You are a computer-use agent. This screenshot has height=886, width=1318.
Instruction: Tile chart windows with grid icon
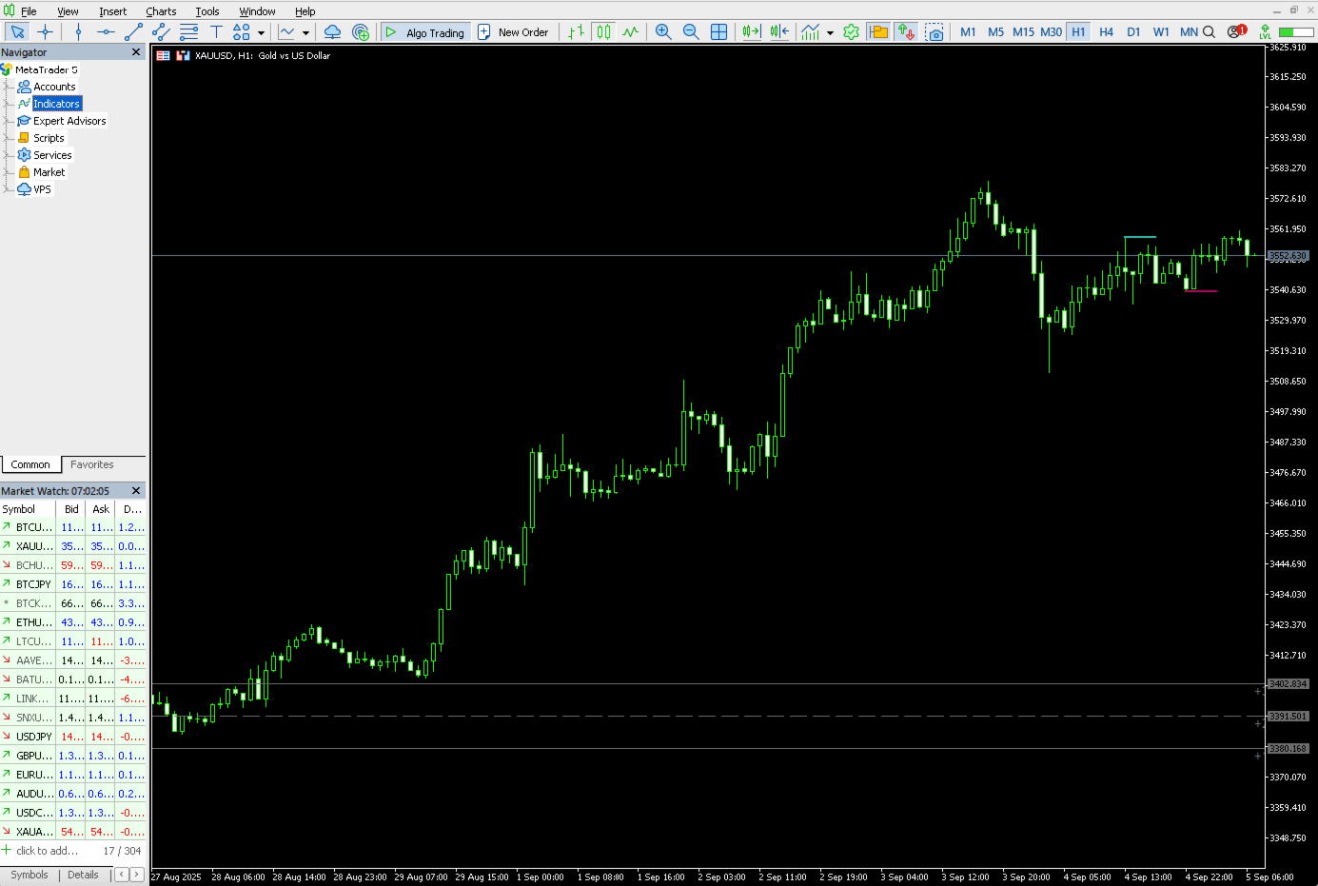pos(718,31)
